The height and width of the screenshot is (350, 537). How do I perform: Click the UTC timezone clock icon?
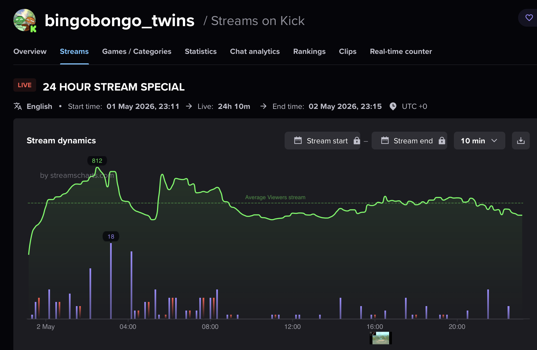(393, 106)
